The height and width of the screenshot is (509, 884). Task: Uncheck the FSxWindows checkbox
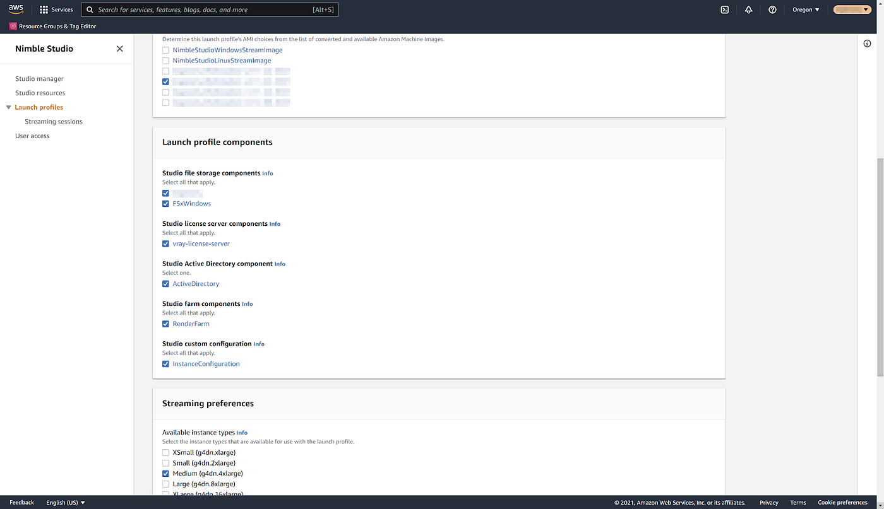point(165,204)
